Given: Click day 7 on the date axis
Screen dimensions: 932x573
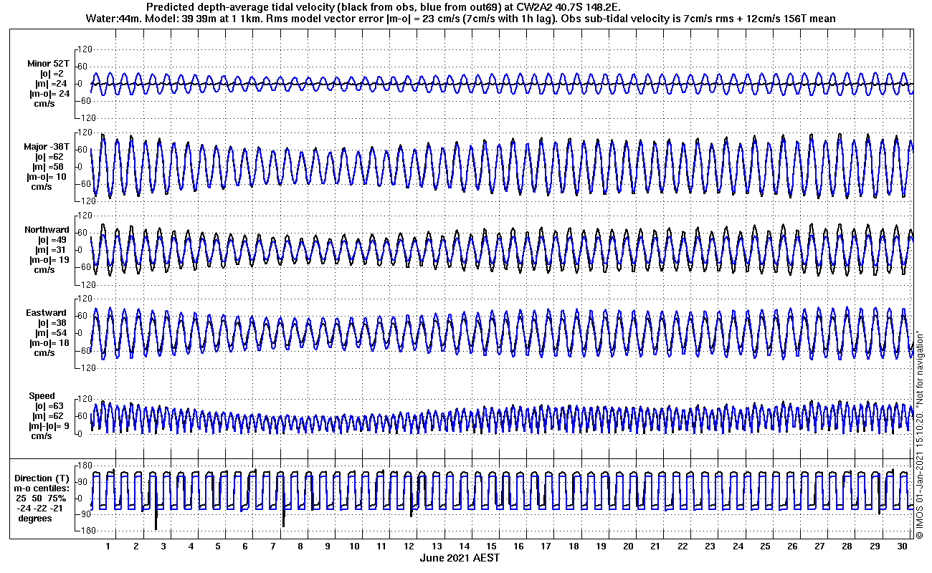Looking at the screenshot, I should 272,546.
